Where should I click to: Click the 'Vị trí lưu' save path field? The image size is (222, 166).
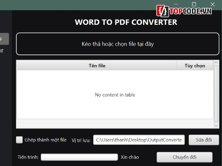139,140
